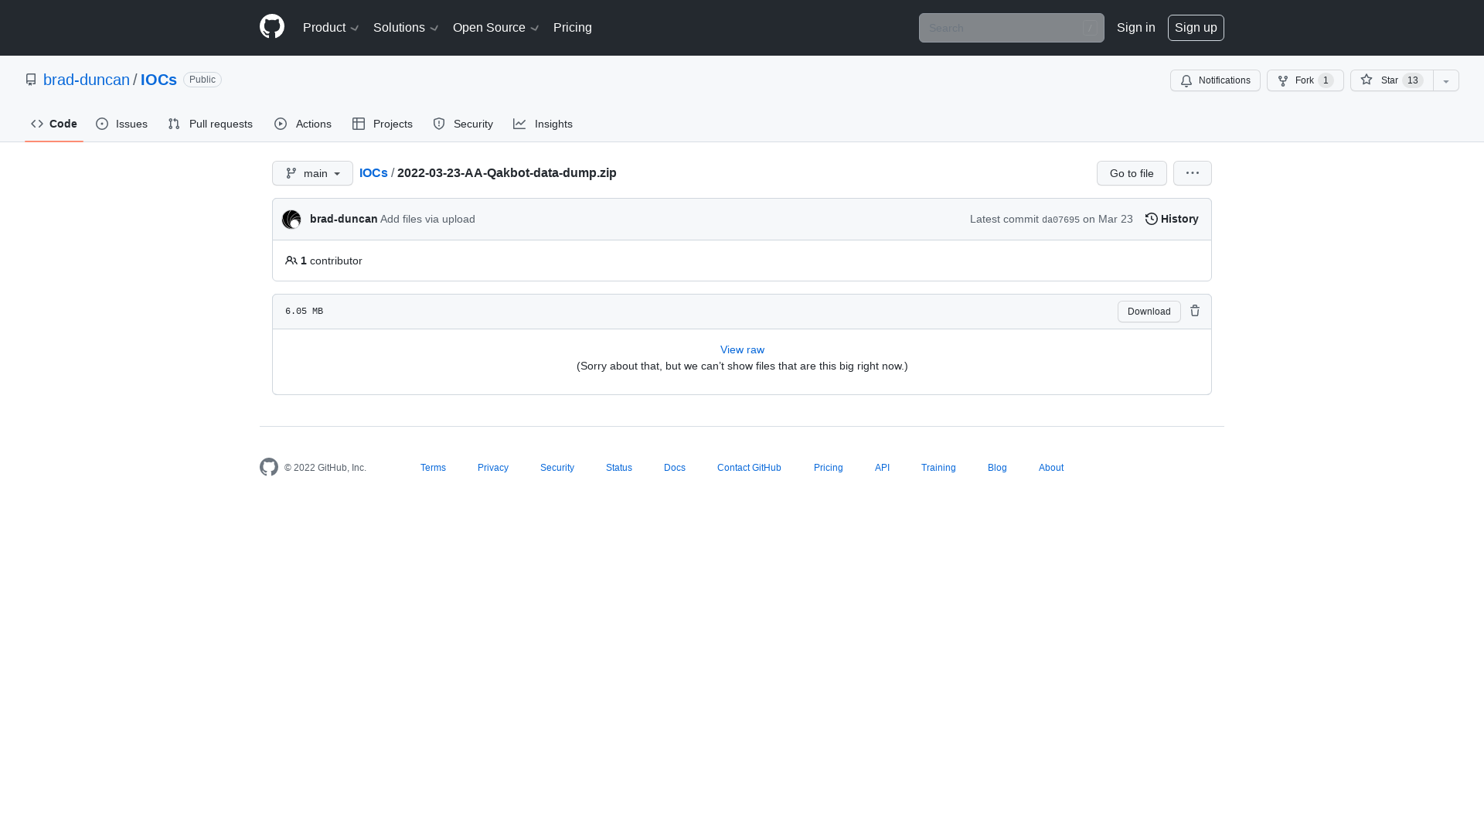Expand the Open Source menu
The image size is (1484, 835).
(x=495, y=28)
